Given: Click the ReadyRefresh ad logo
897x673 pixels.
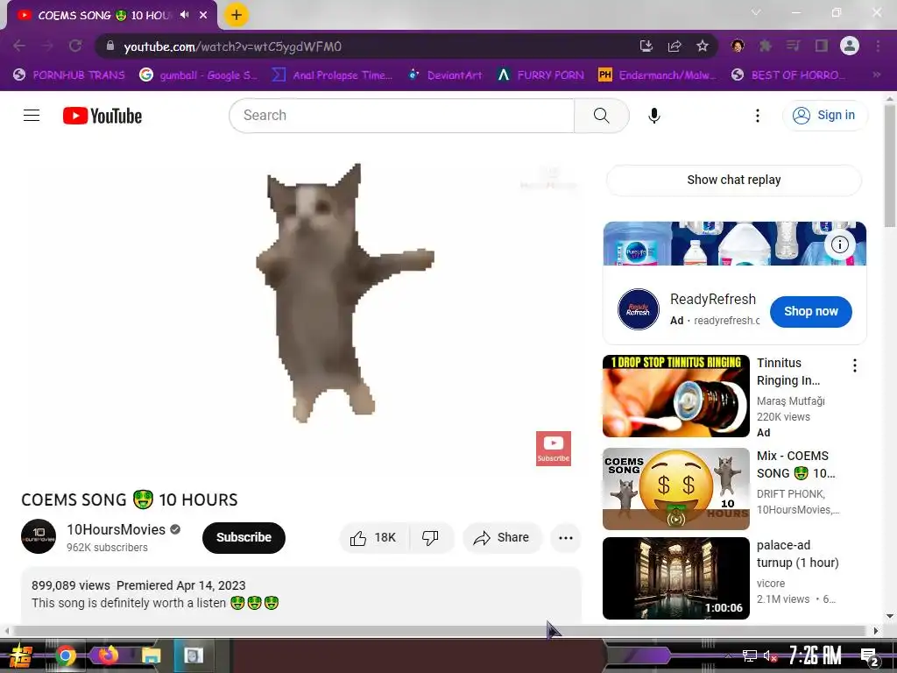Looking at the screenshot, I should coord(639,309).
